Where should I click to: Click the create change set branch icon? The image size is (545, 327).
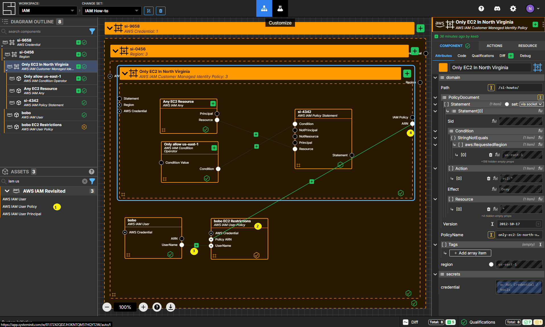click(x=149, y=11)
